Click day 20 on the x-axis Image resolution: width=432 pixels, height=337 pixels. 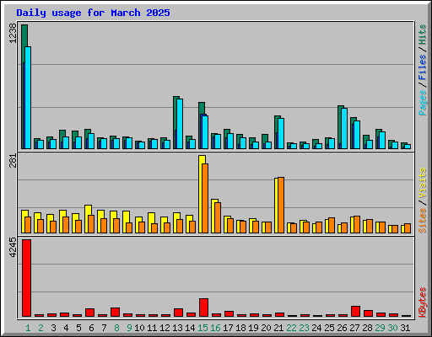[x=266, y=328]
